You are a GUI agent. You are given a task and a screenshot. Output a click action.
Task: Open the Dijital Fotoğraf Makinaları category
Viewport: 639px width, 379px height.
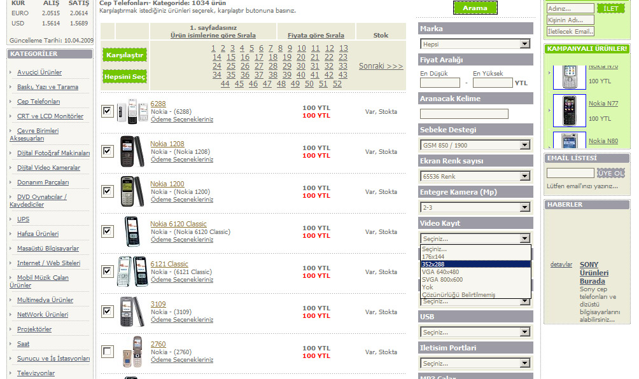53,153
